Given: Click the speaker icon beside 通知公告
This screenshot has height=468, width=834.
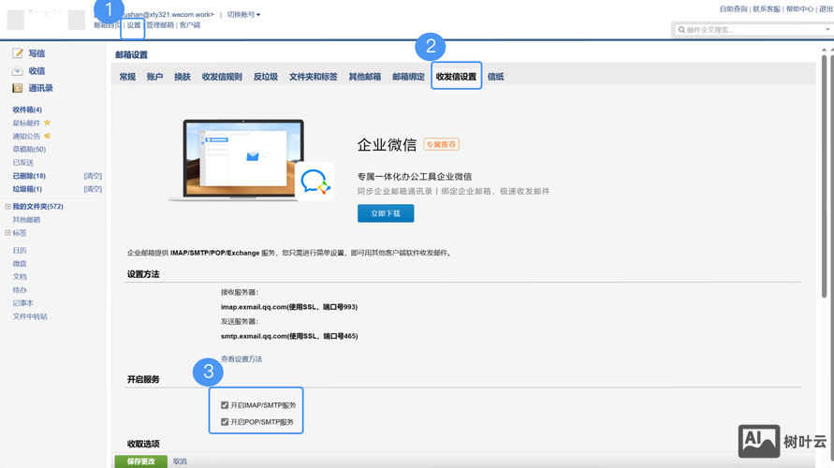Looking at the screenshot, I should (48, 136).
